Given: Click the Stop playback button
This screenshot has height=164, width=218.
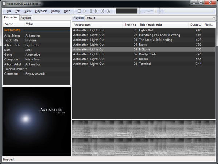Looking at the screenshot, I should pos(79,11).
